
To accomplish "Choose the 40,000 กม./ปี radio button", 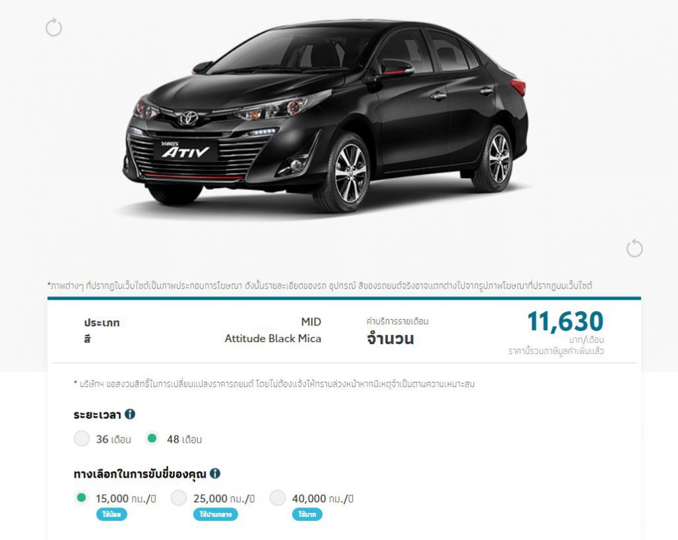I will tap(277, 498).
